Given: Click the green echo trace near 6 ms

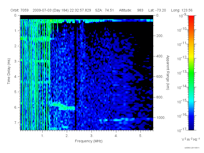Looking at the screenshot, I should (63, 106).
